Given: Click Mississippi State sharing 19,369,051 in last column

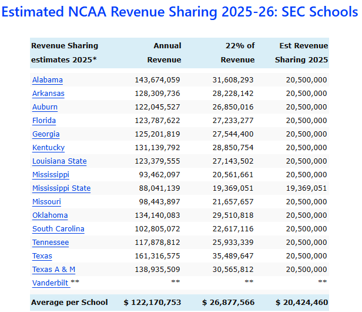Looking at the screenshot, I should [306, 188].
